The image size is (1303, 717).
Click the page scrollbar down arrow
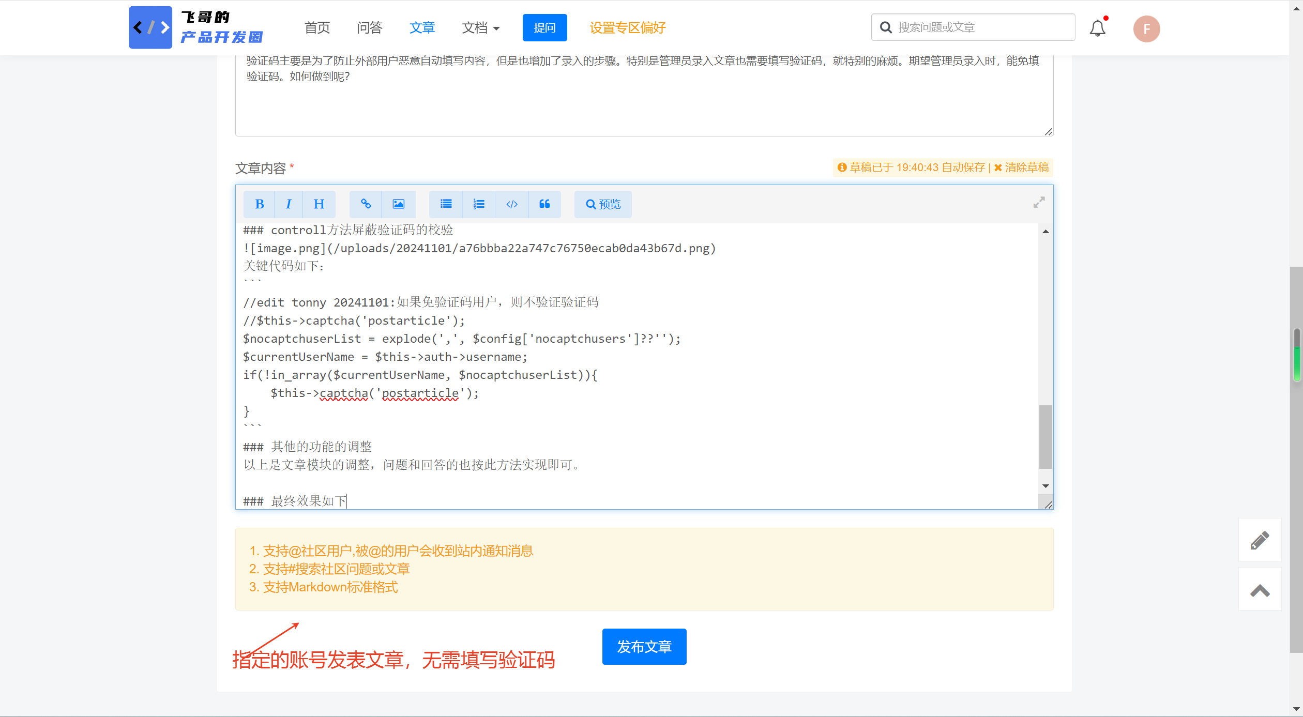[1296, 709]
